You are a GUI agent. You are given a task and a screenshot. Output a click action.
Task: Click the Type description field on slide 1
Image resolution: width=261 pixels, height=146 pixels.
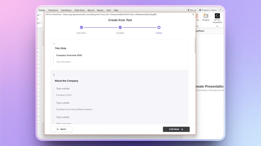click(63, 62)
